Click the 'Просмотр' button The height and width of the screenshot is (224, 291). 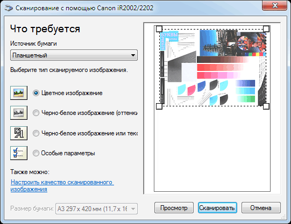coord(174,208)
